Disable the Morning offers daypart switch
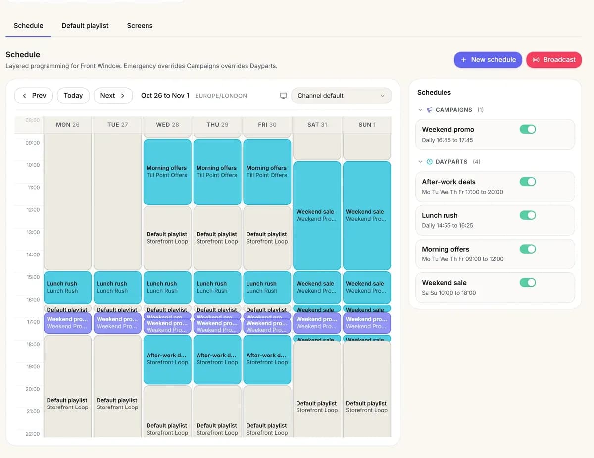The width and height of the screenshot is (594, 458). [x=528, y=249]
